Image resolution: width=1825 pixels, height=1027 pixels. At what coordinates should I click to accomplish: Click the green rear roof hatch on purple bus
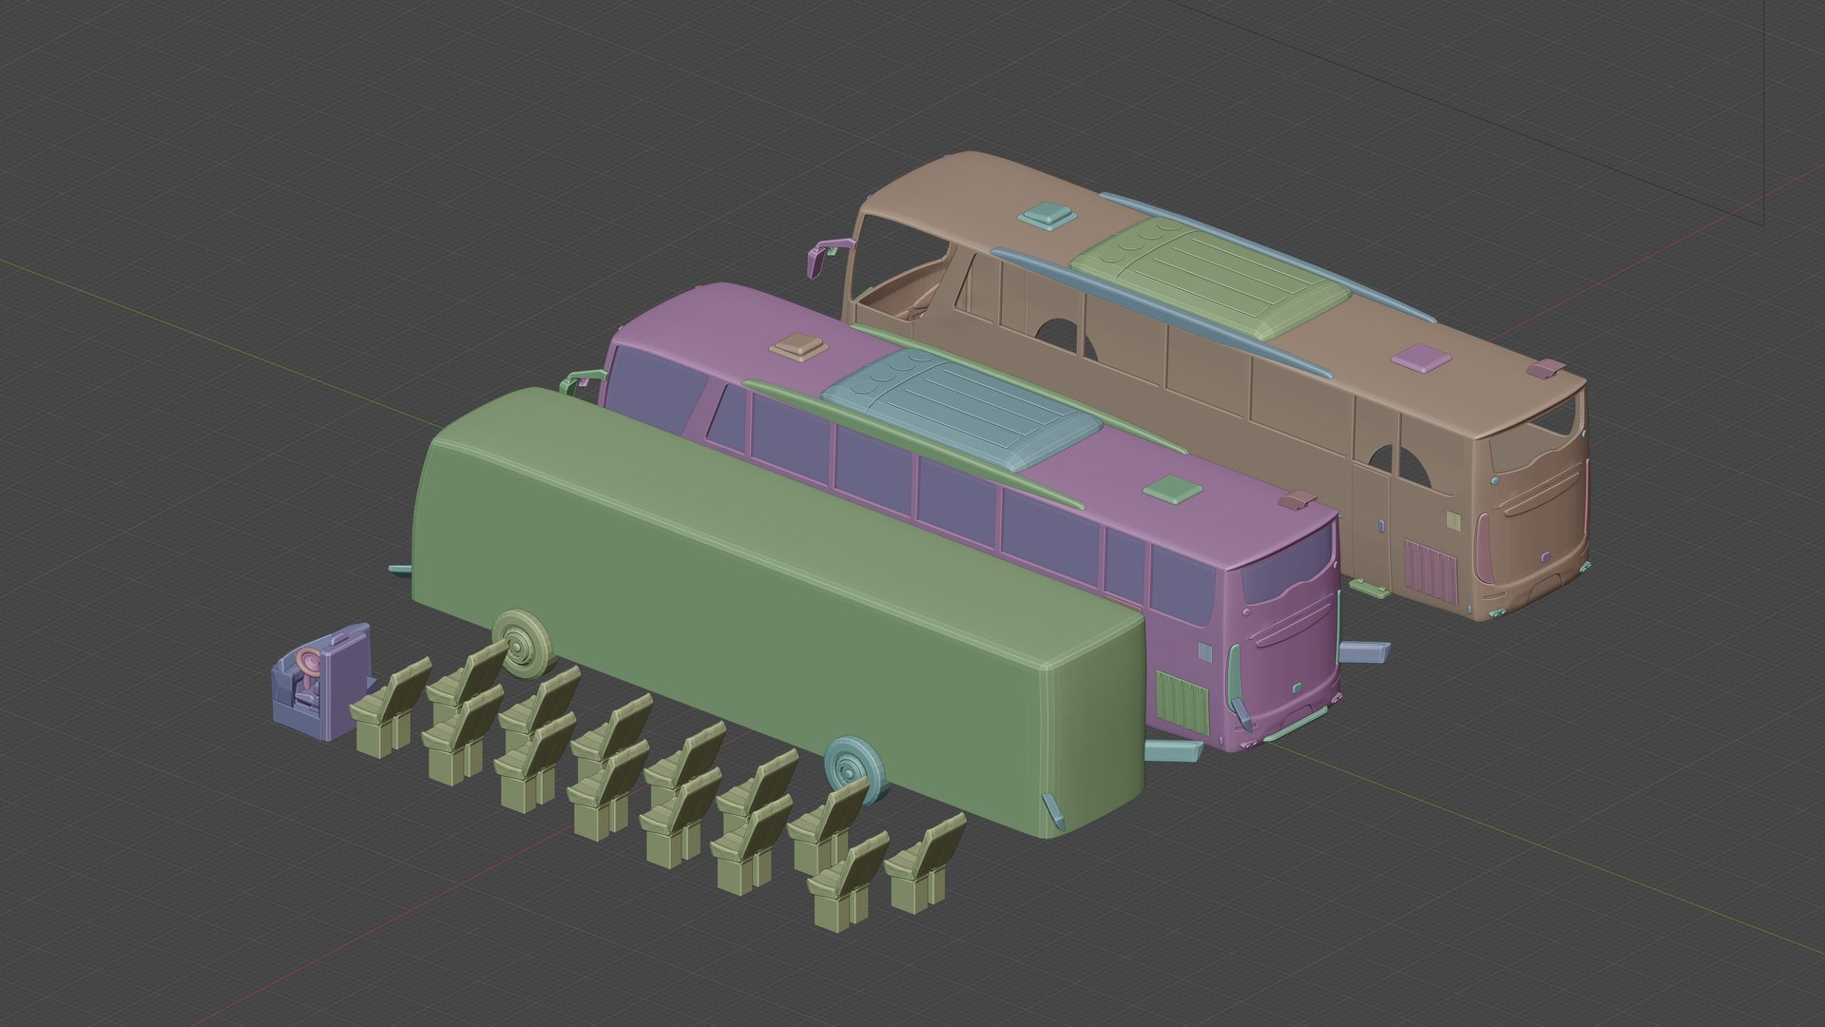click(1172, 490)
